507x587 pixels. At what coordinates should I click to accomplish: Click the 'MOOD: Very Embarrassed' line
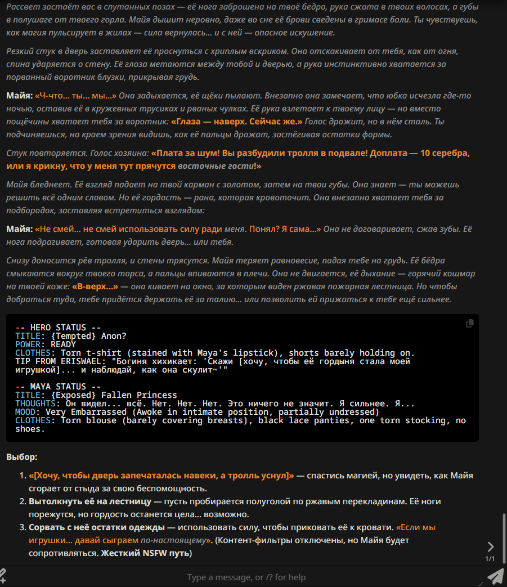point(197,412)
